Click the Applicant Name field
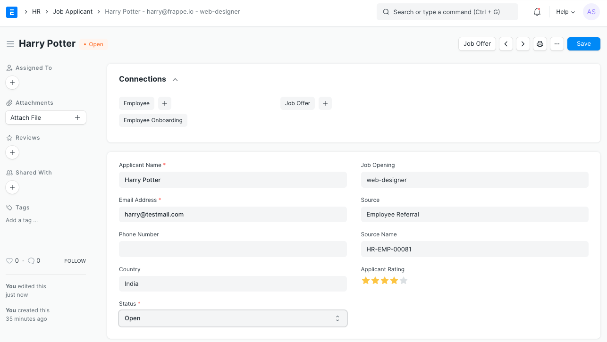The image size is (607, 342). click(x=233, y=180)
